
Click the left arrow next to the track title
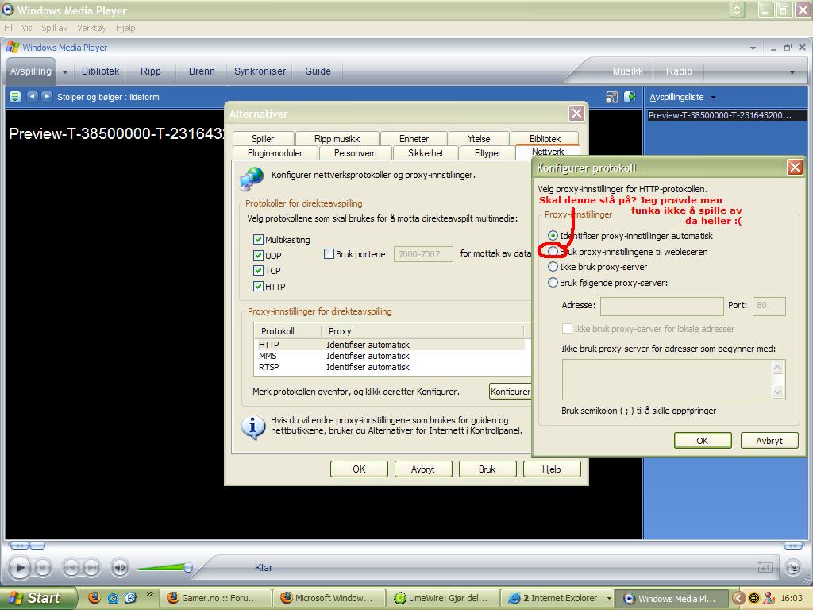click(33, 96)
